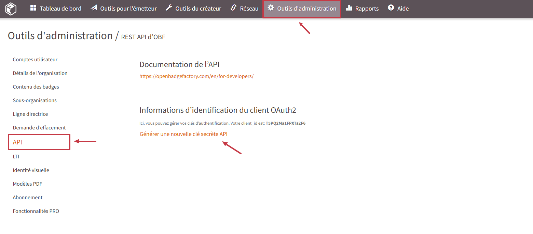The image size is (533, 234).
Task: Click the gear icon for administration tools
Action: click(271, 7)
